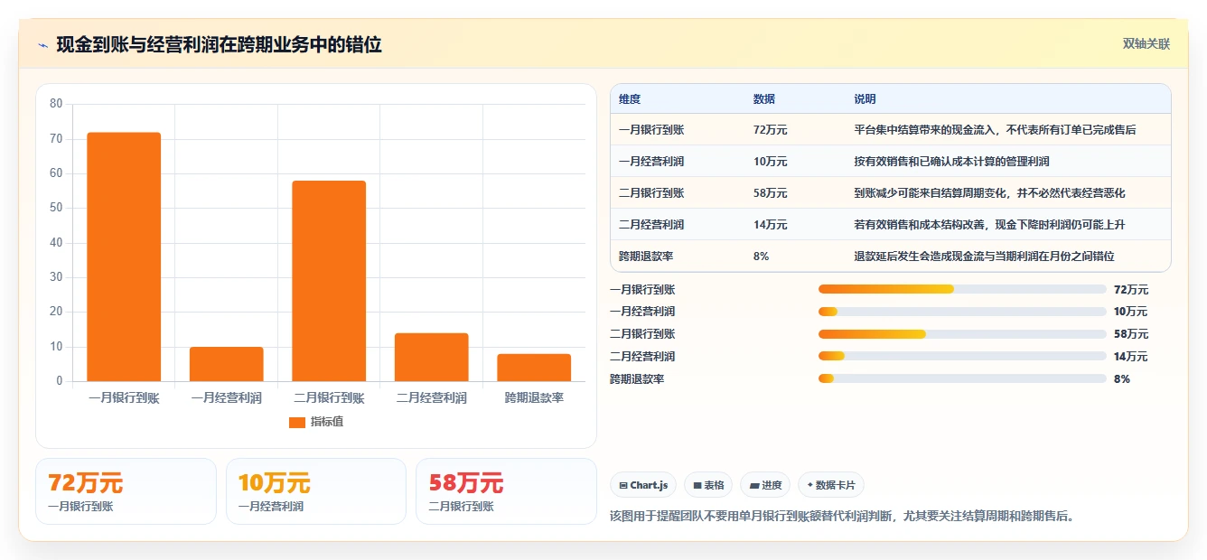Click the 14万元 table data cell
This screenshot has height=560, width=1207.
pos(770,225)
